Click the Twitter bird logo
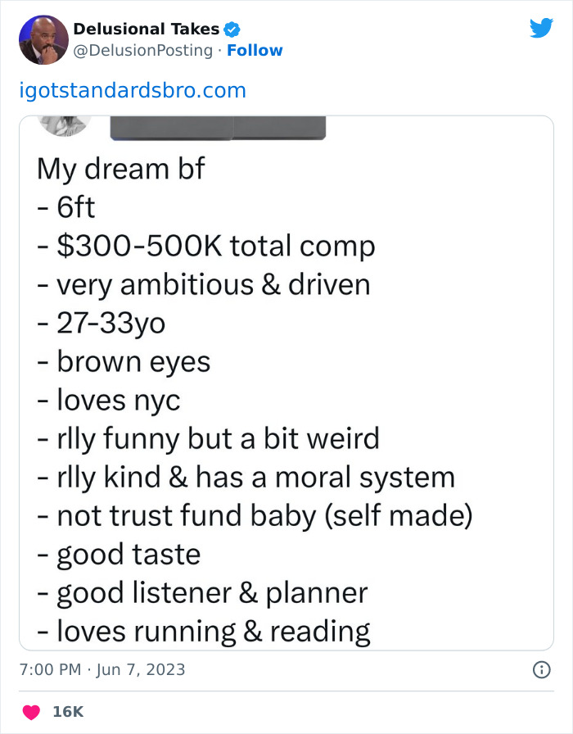 [541, 29]
